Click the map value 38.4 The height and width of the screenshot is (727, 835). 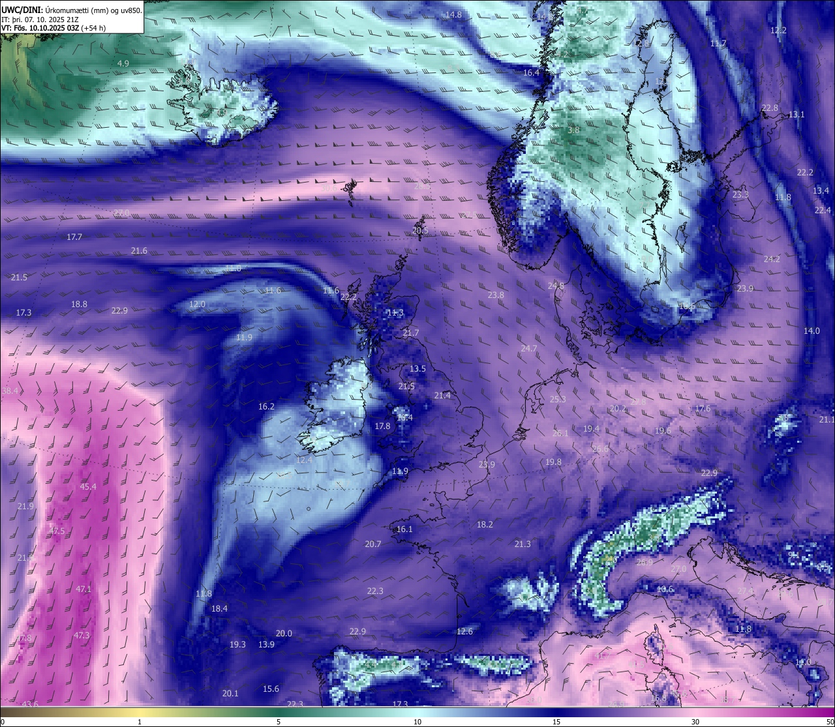[10, 391]
